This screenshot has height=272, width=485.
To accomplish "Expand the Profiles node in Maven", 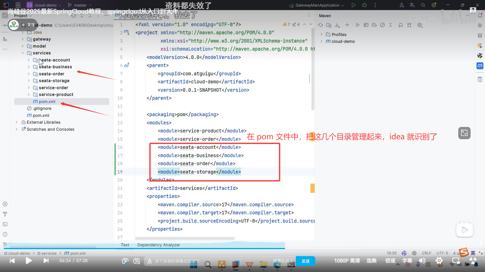I will coord(321,35).
